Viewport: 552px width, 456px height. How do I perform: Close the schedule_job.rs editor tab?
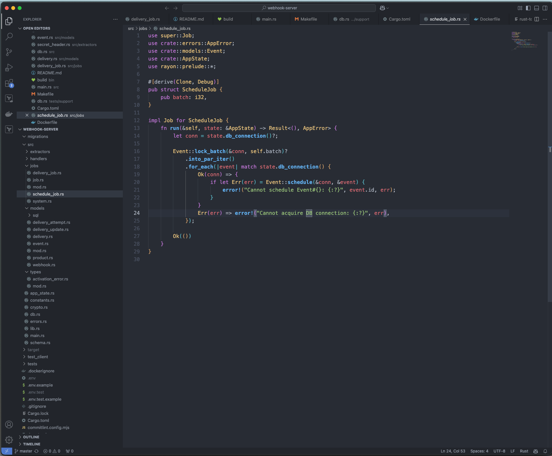(x=465, y=19)
